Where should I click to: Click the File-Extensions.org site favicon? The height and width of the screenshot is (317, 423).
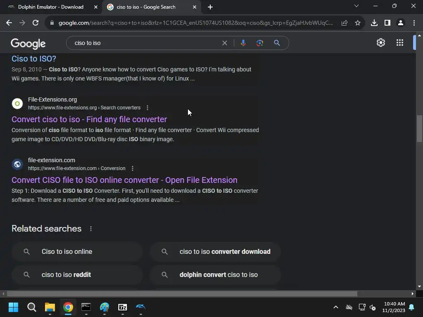[x=17, y=104]
